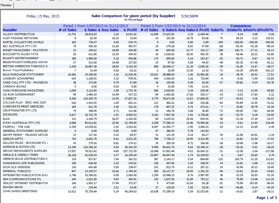Select the ELKA supplier name

[x=6, y=119]
